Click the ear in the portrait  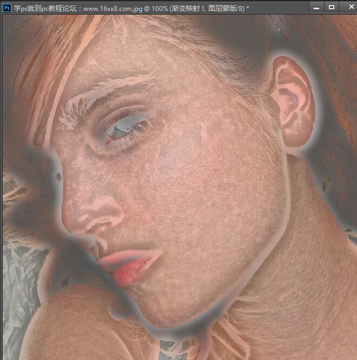(291, 97)
